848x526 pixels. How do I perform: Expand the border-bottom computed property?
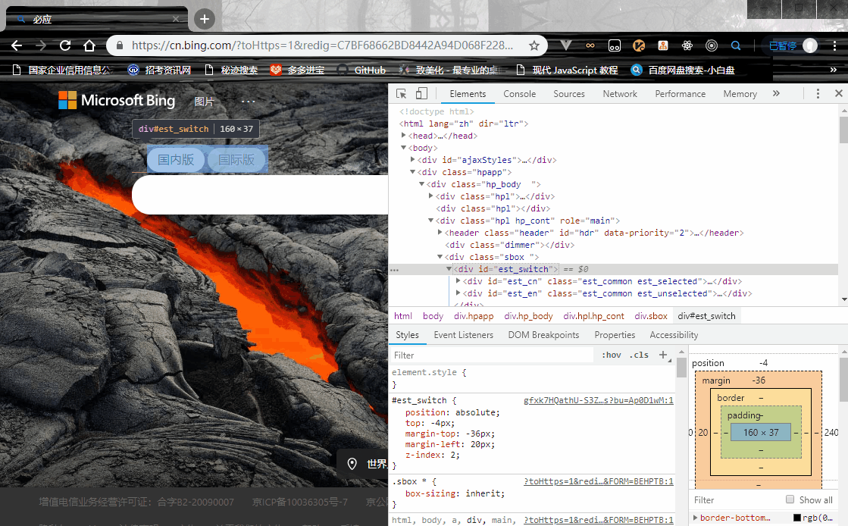point(696,518)
